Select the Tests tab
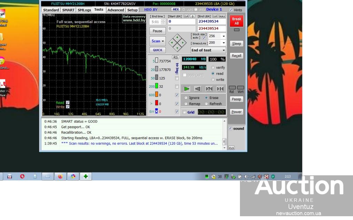The width and height of the screenshot is (353, 220). click(x=99, y=10)
